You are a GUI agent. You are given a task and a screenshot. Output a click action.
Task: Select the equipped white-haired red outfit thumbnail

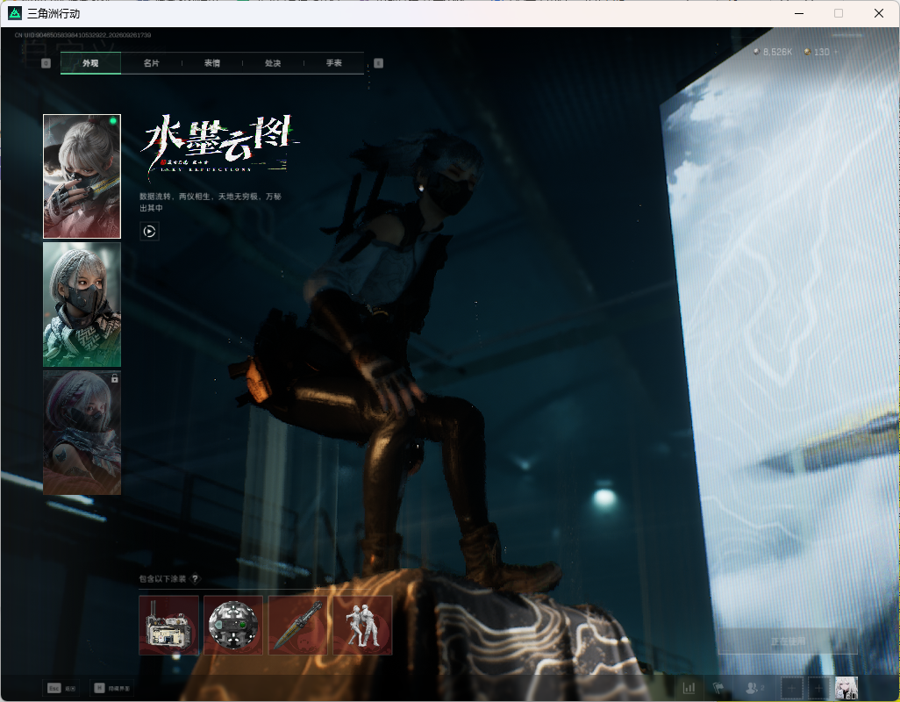click(82, 176)
